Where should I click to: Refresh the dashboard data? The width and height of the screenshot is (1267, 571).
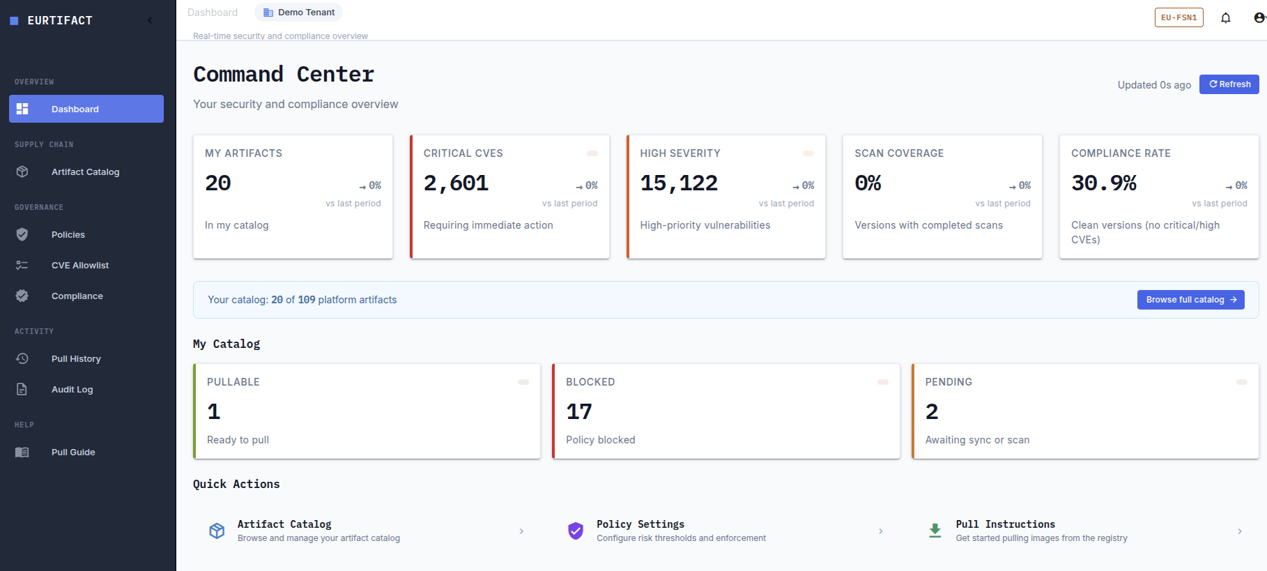[x=1229, y=84]
